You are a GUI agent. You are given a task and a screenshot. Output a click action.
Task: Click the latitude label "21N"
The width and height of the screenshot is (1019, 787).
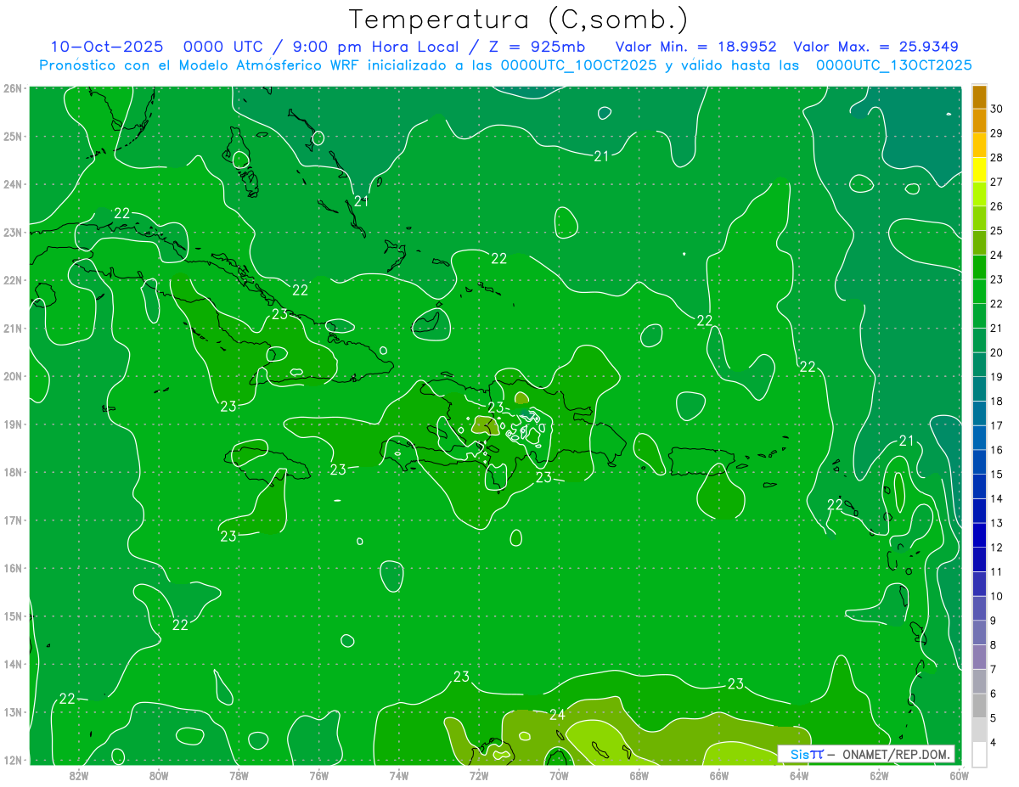point(13,328)
